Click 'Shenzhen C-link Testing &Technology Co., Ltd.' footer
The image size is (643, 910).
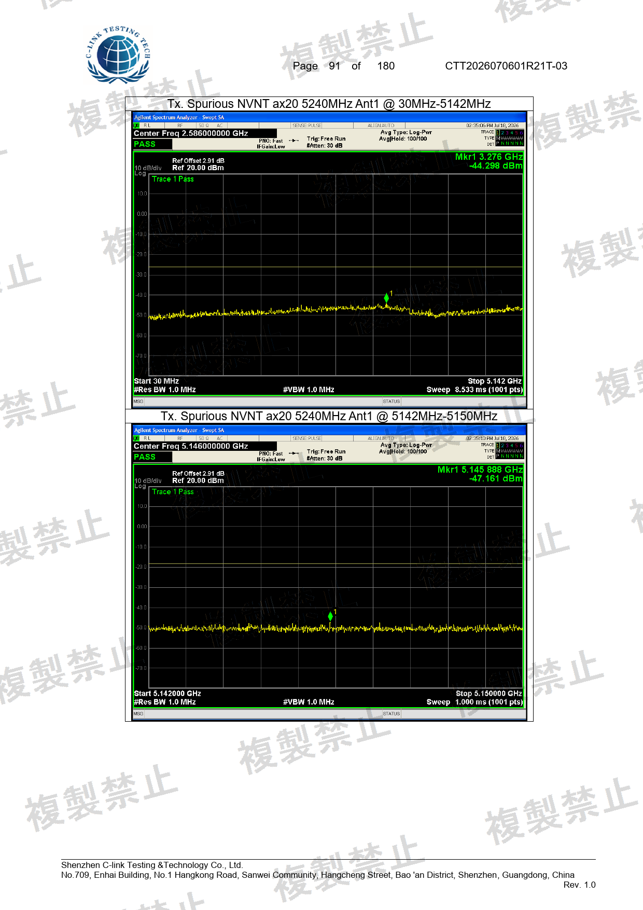tap(152, 865)
